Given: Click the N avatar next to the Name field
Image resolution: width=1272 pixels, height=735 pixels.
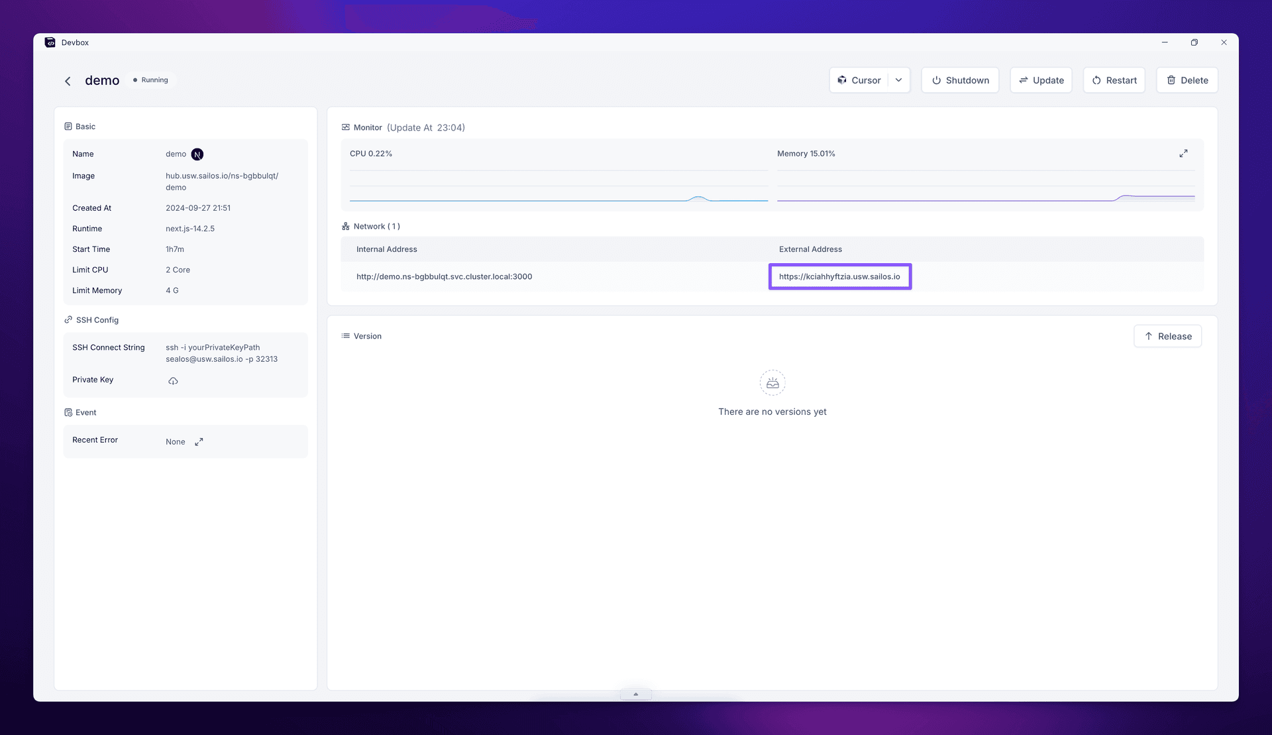Looking at the screenshot, I should 197,154.
